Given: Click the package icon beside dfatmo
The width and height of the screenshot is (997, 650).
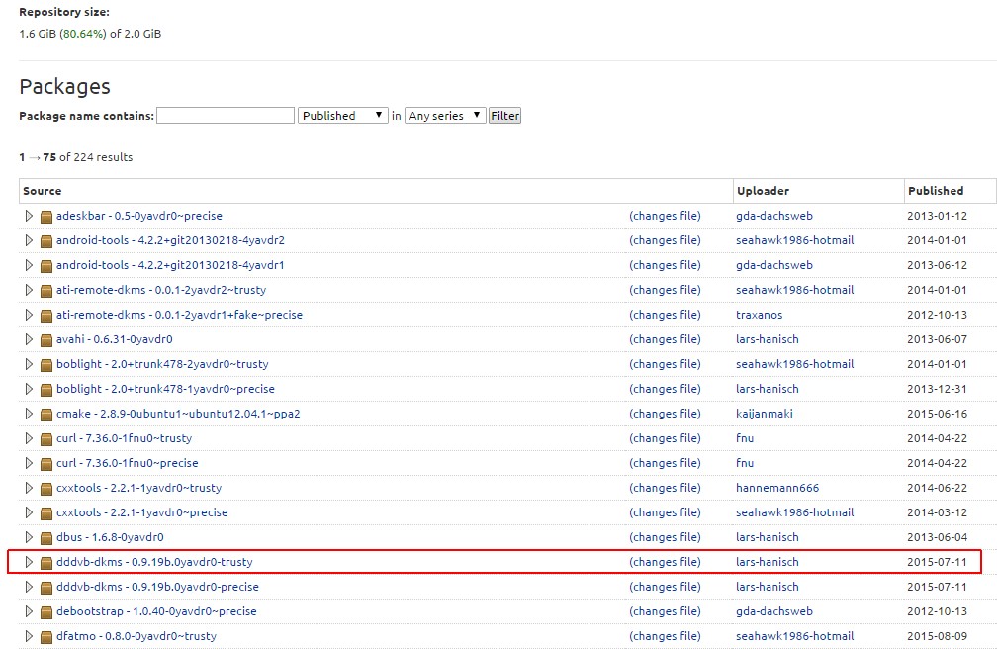Looking at the screenshot, I should point(46,638).
